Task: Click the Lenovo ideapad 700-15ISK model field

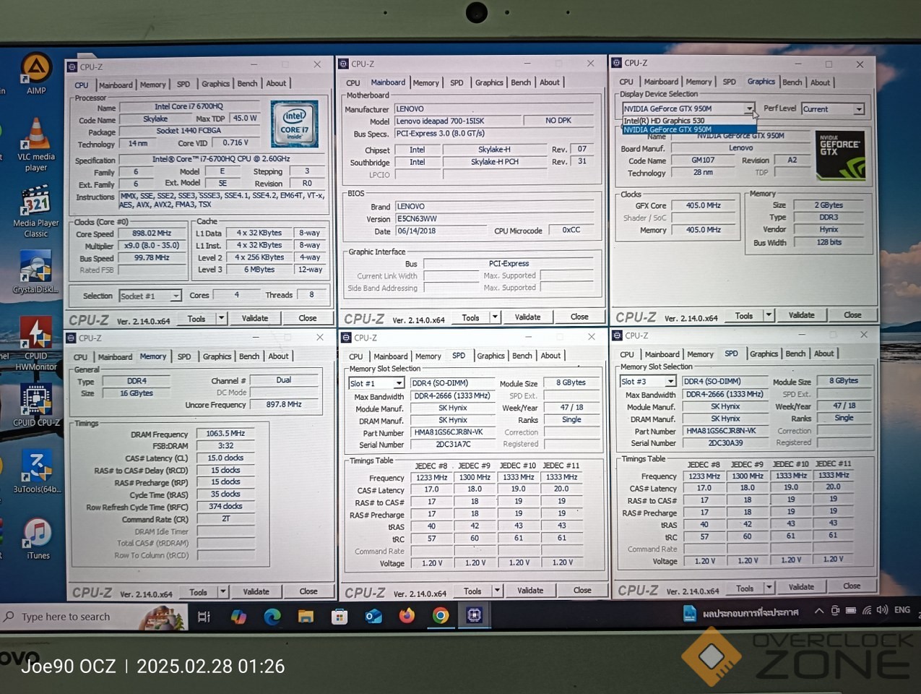Action: [458, 121]
